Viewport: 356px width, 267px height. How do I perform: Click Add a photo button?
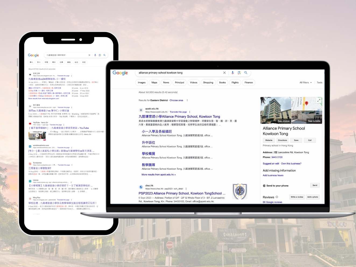pos(313,197)
